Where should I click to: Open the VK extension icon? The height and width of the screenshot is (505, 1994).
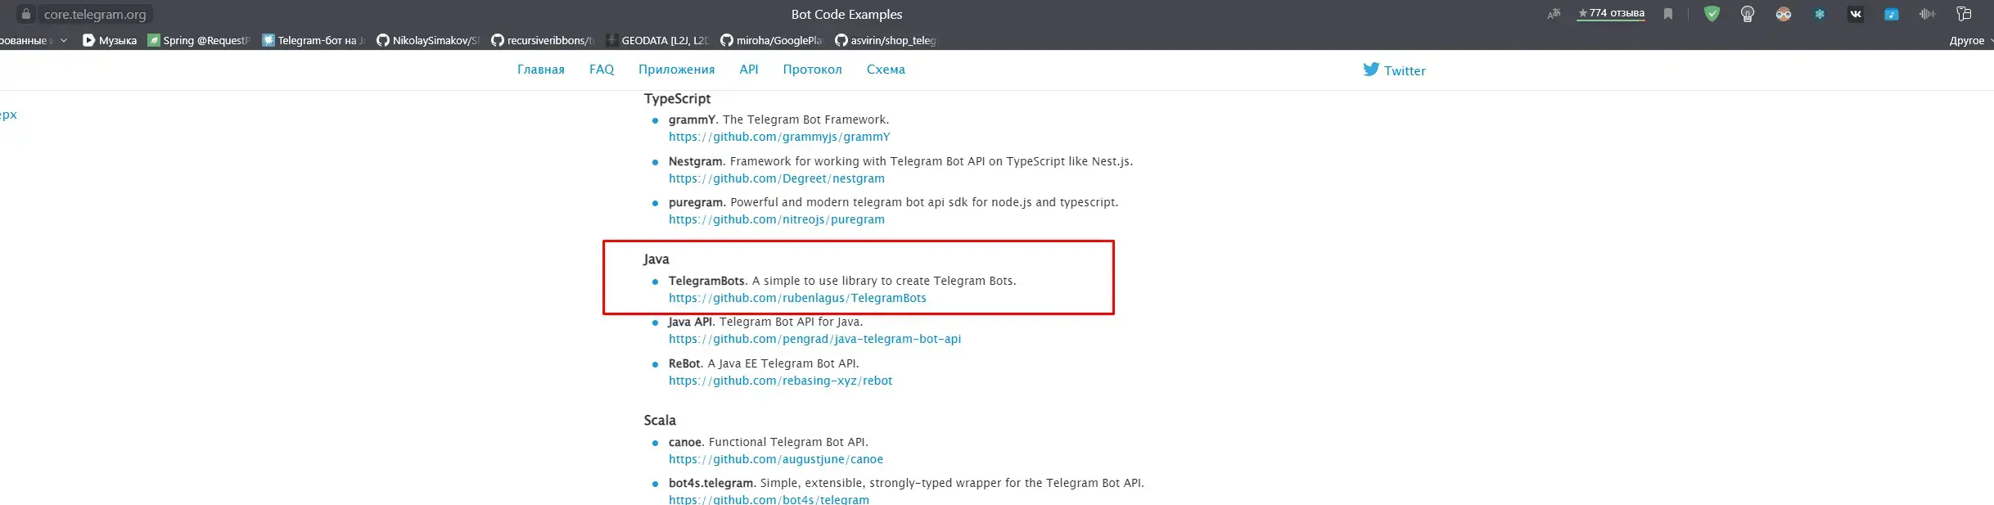click(1856, 14)
